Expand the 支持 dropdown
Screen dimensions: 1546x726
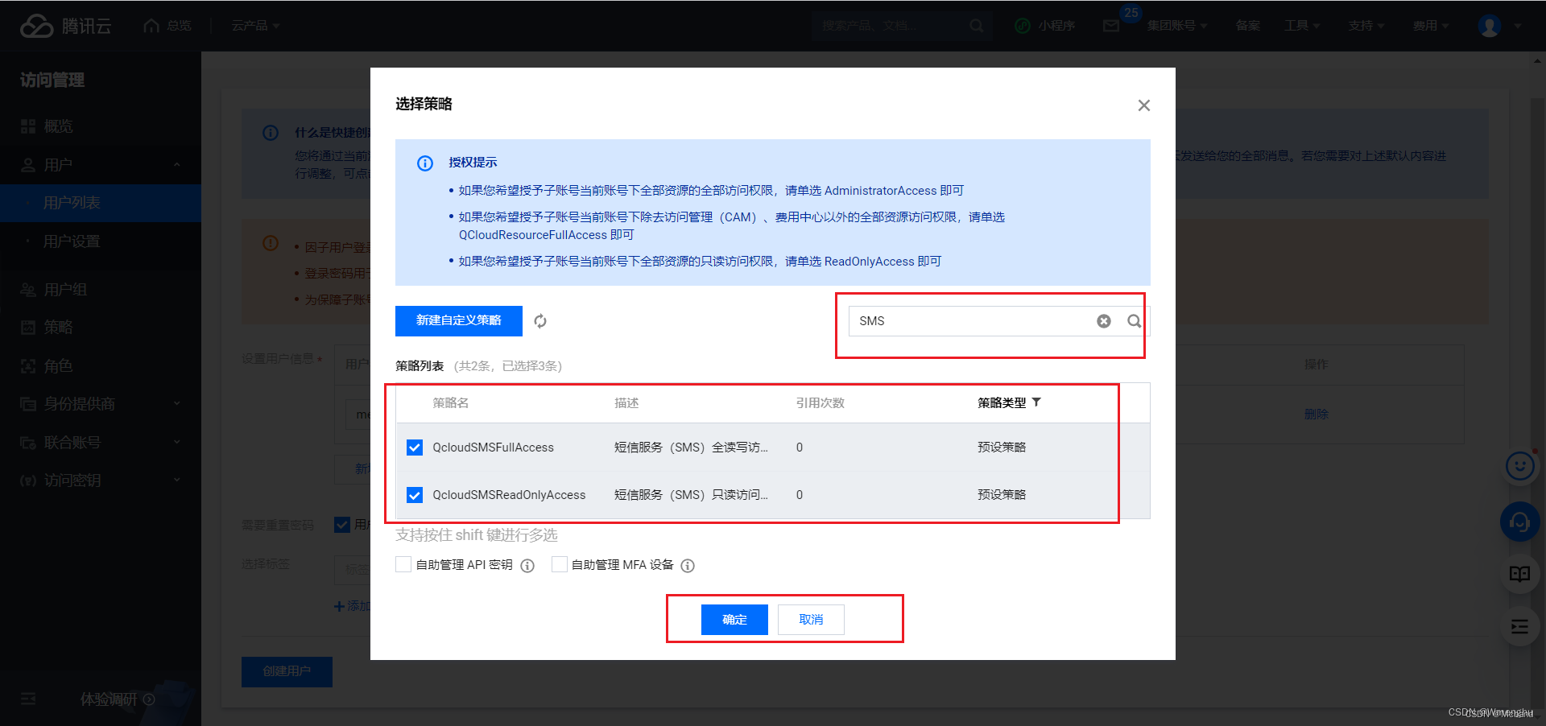click(1366, 26)
